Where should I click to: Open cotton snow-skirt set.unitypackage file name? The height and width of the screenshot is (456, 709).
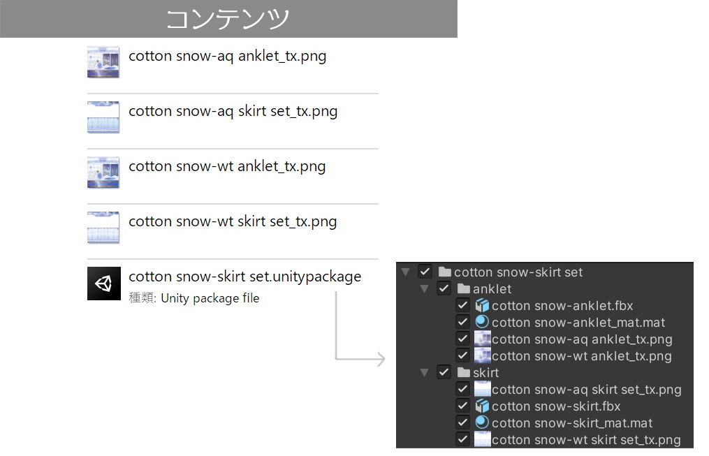(245, 277)
